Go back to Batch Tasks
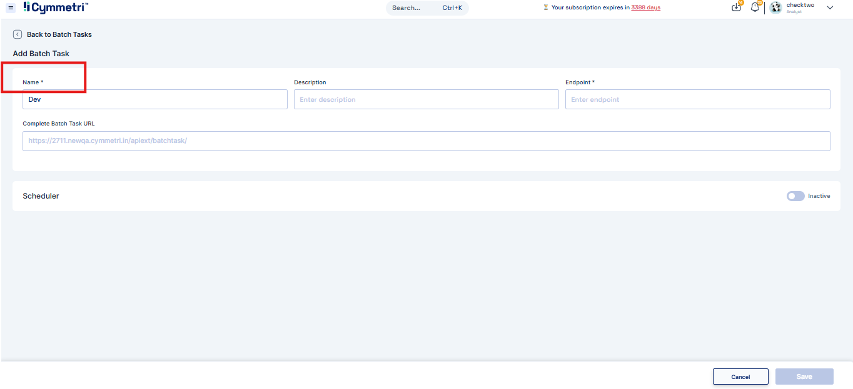The image size is (853, 389). coord(59,34)
